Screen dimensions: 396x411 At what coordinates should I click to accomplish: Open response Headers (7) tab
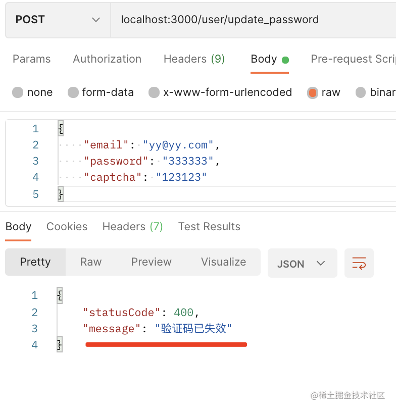point(132,227)
